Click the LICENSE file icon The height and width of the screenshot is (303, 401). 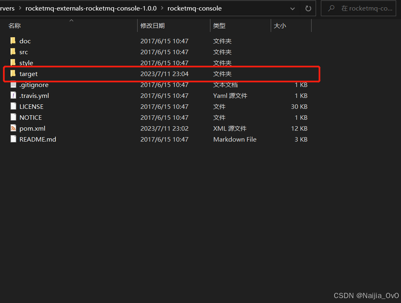click(x=13, y=106)
